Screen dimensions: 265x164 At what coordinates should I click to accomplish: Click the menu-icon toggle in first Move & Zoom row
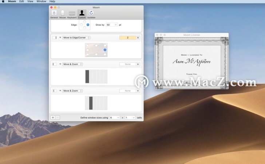point(55,64)
